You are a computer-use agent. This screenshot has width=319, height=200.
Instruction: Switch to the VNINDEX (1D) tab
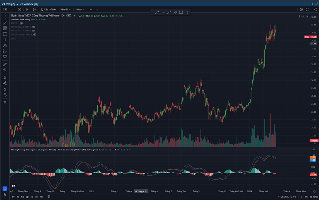(x=30, y=4)
